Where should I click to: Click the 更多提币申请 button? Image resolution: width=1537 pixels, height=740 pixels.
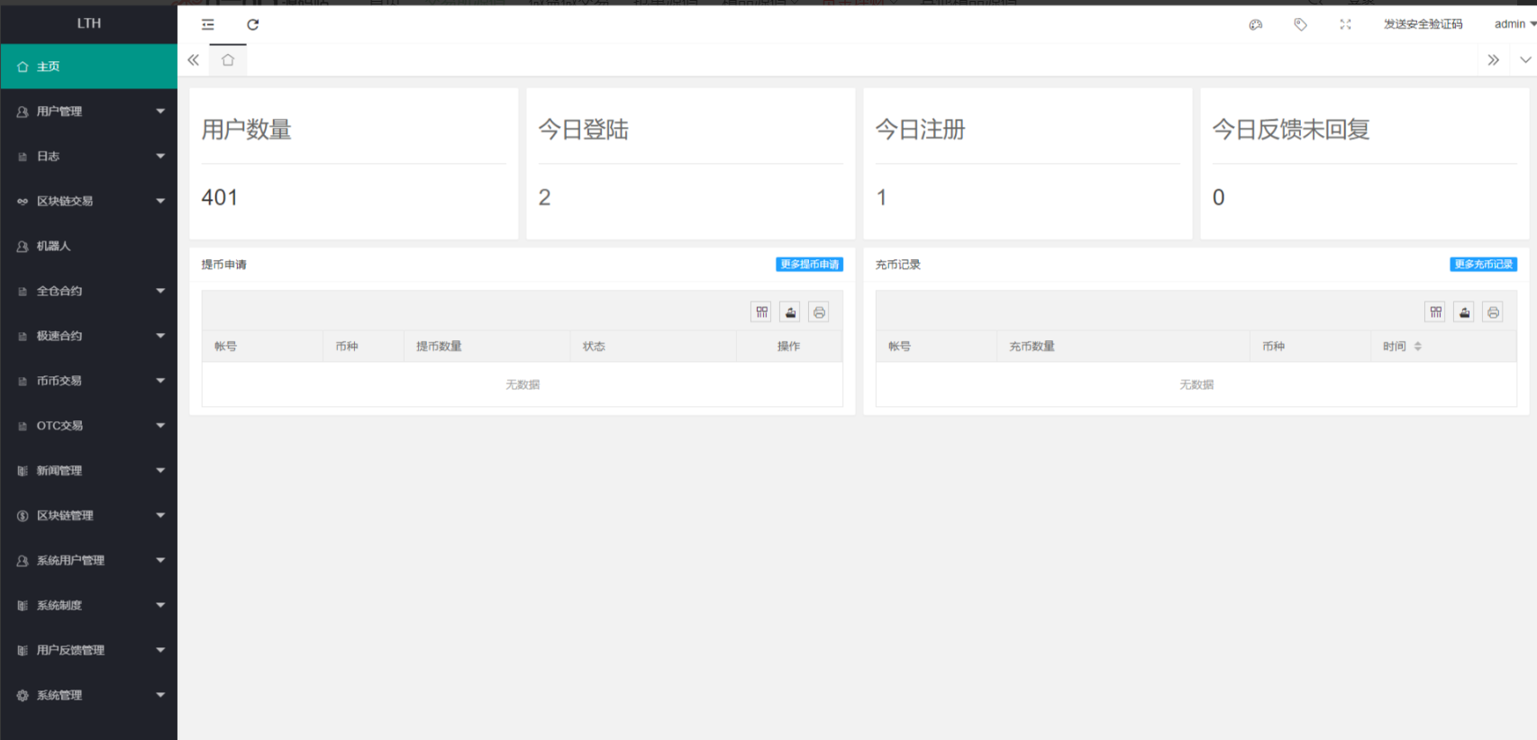[809, 265]
